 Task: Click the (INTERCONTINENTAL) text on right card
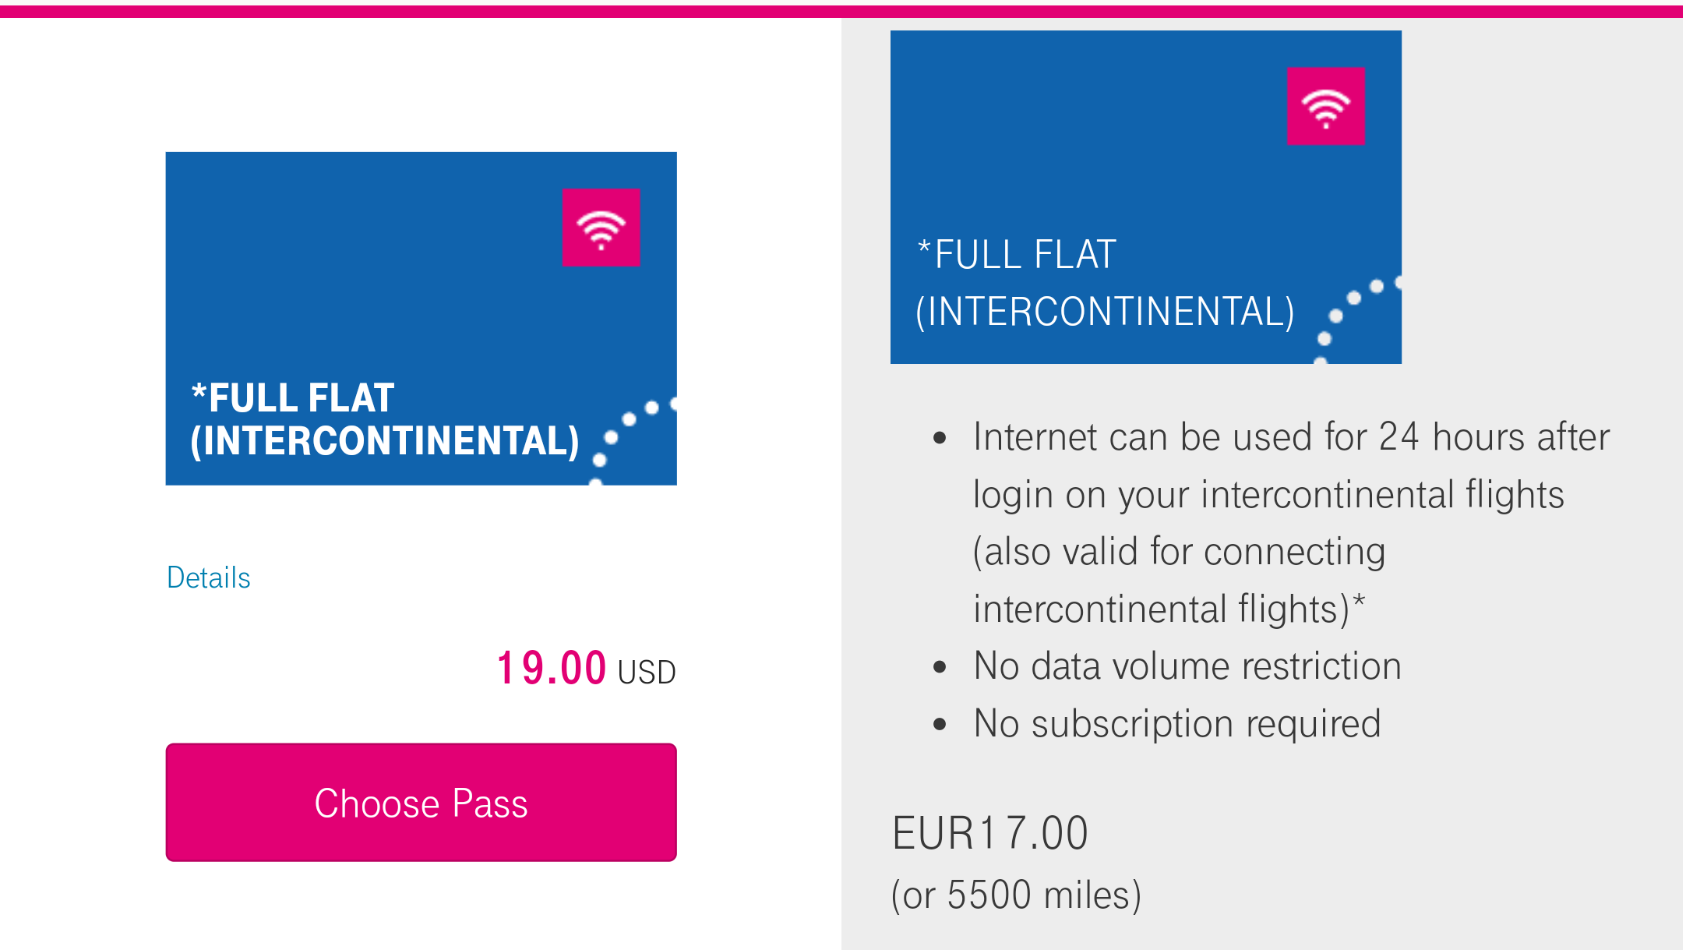pyautogui.click(x=1105, y=312)
